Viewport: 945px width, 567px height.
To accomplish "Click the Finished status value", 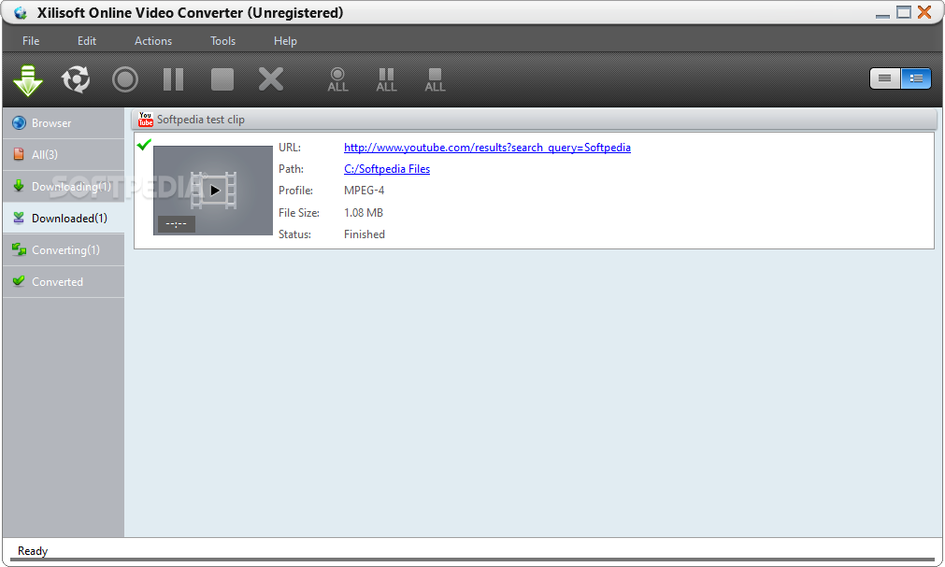I will 364,234.
